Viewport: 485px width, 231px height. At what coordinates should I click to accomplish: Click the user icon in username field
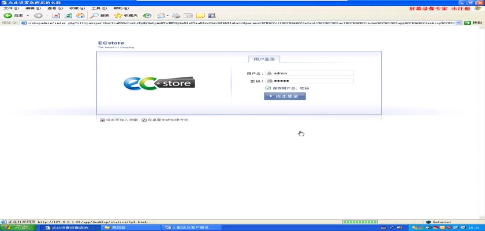[x=270, y=73]
